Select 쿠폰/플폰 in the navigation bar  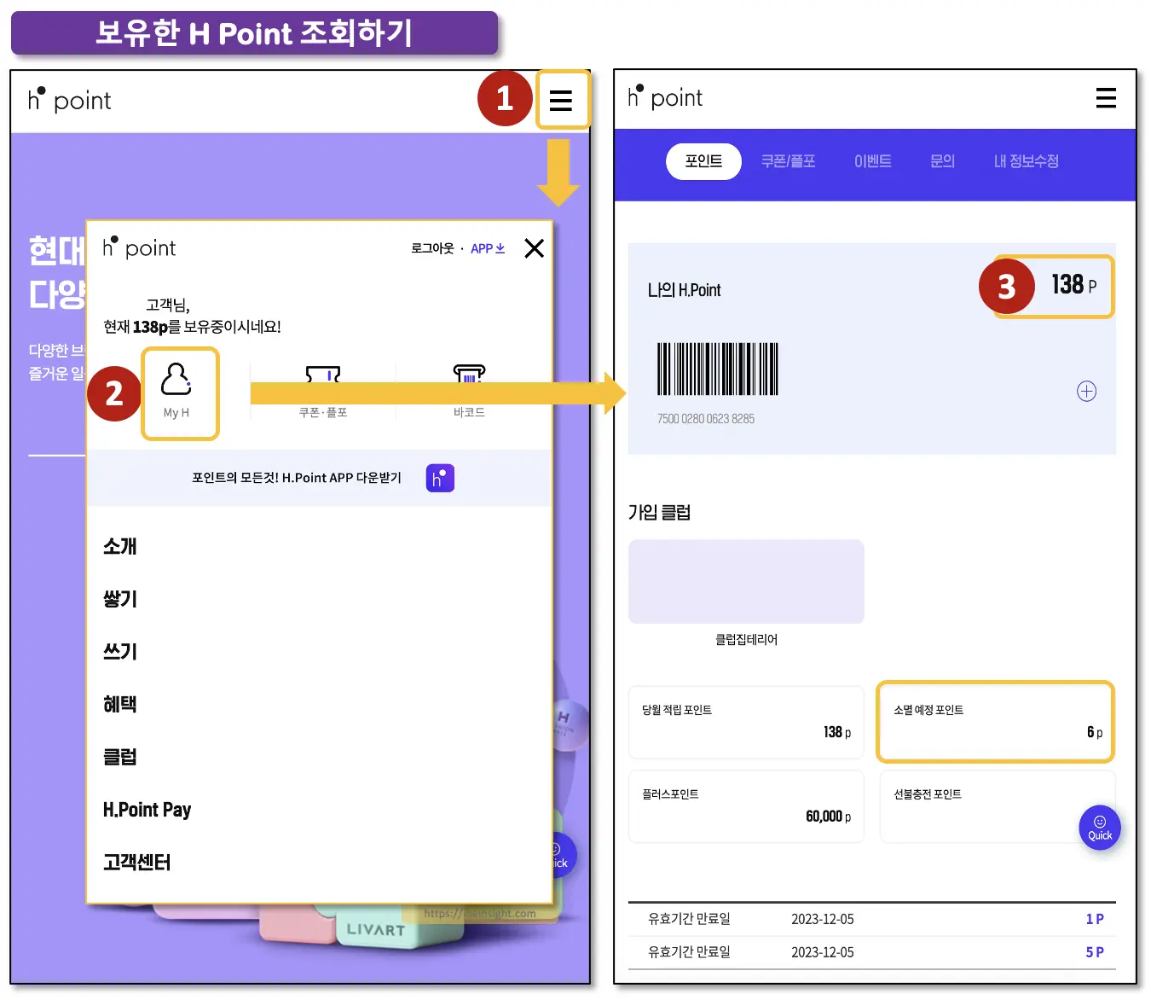pyautogui.click(x=787, y=161)
